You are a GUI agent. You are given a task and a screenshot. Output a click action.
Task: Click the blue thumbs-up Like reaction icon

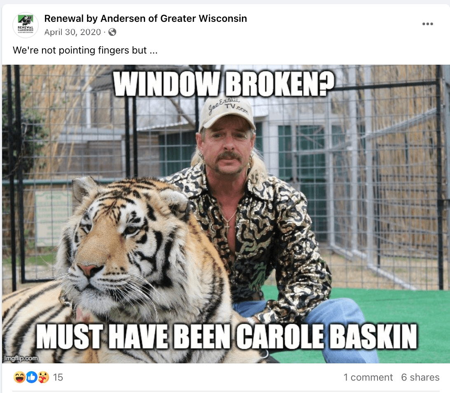click(x=32, y=377)
